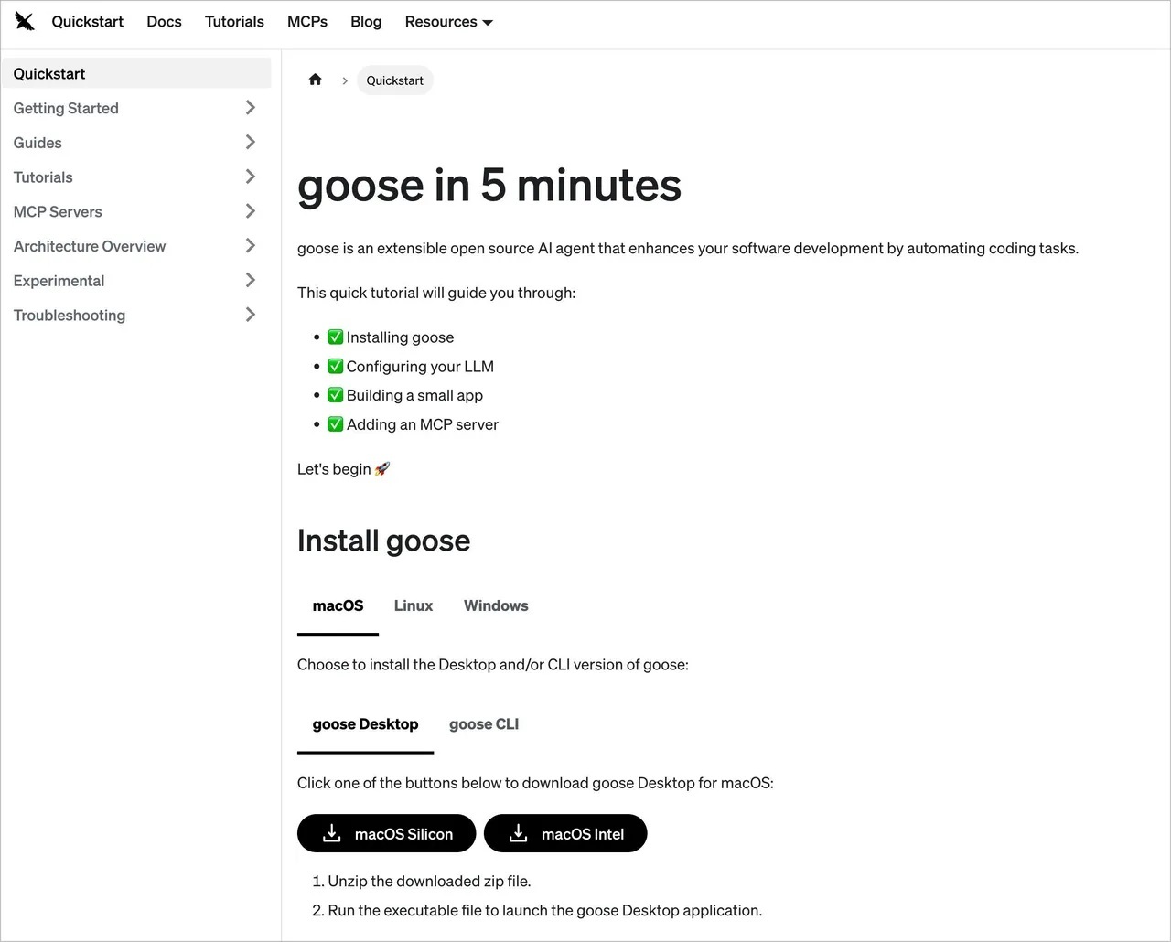This screenshot has height=942, width=1171.
Task: Switch to the Windows install tab
Action: pos(496,605)
